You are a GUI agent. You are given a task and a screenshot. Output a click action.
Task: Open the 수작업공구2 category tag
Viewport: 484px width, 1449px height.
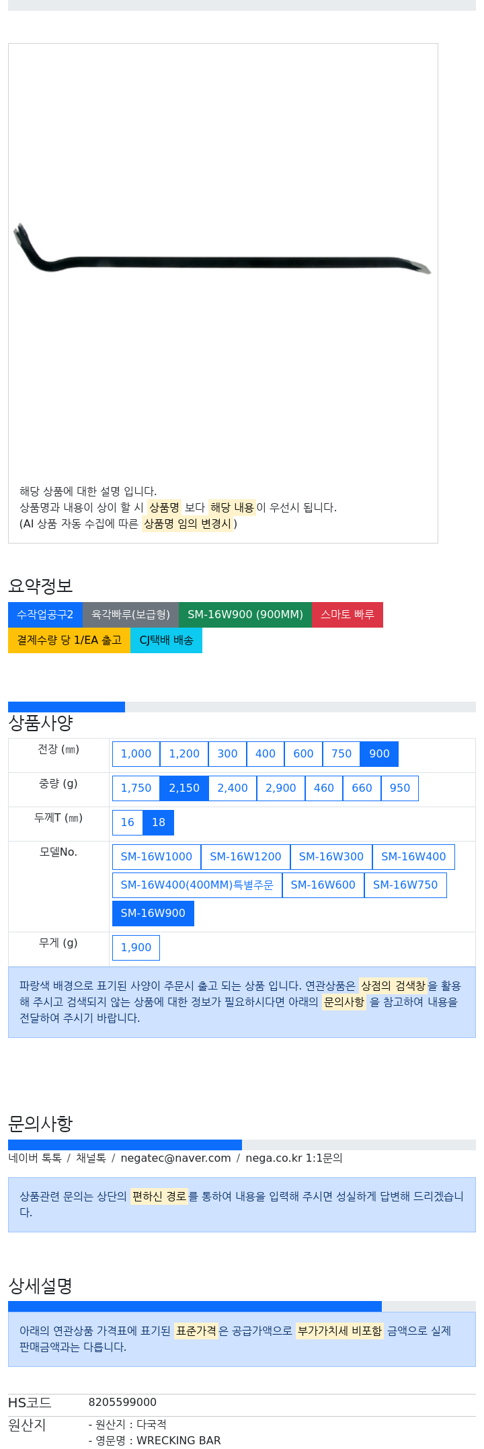(45, 614)
